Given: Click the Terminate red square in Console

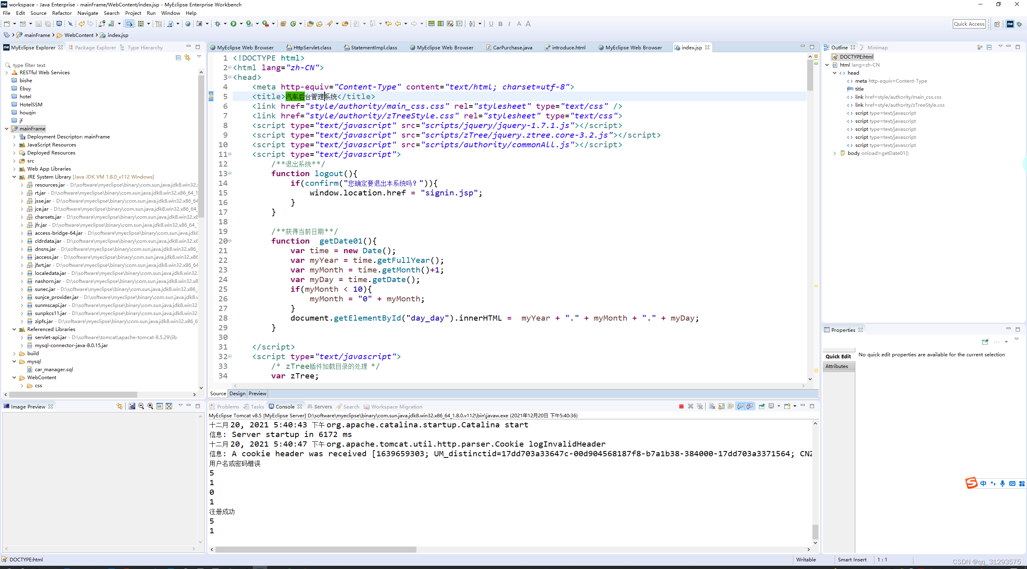Looking at the screenshot, I should tap(681, 406).
